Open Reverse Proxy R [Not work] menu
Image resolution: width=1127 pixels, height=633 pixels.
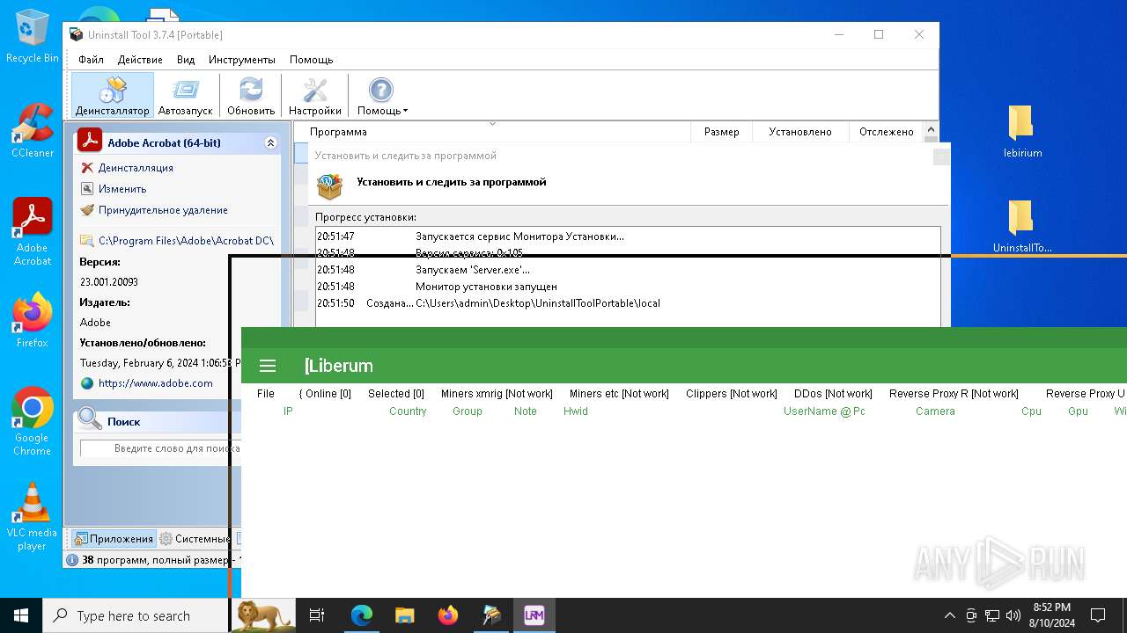[954, 394]
